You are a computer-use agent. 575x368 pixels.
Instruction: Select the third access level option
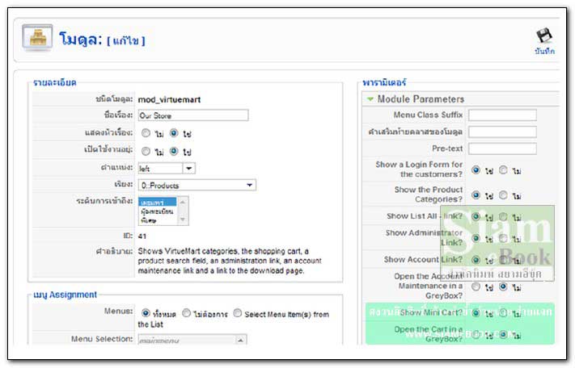(x=158, y=220)
